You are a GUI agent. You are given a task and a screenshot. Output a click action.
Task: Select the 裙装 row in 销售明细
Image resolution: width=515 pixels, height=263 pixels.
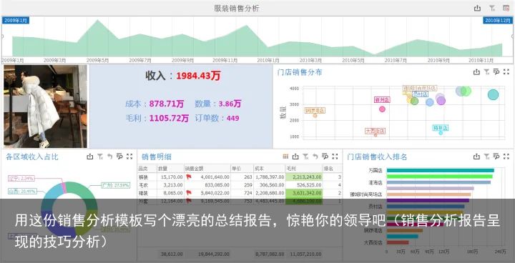pyautogui.click(x=240, y=193)
